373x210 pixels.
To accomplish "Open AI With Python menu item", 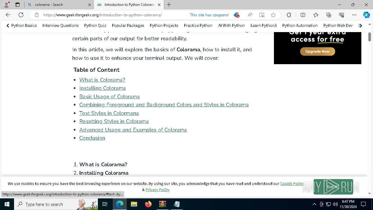I will [231, 26].
